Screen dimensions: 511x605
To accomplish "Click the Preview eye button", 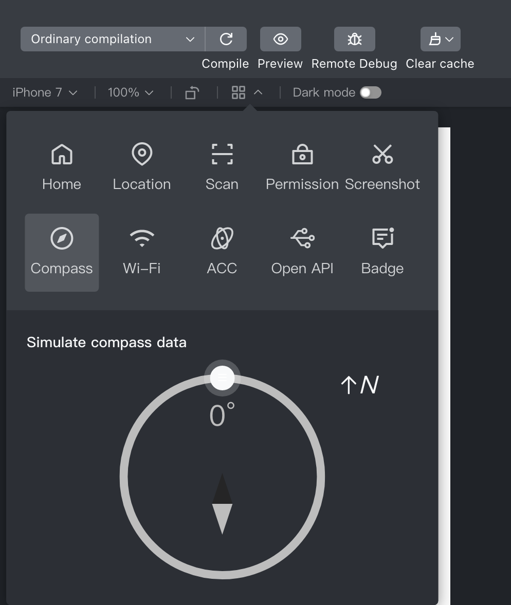I will [280, 39].
